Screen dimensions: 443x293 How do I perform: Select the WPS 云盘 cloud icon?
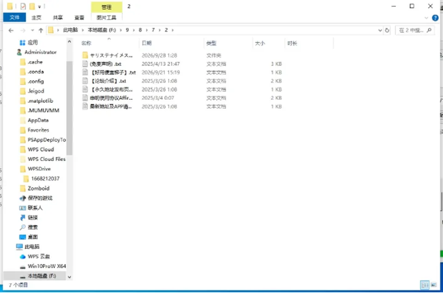click(23, 257)
